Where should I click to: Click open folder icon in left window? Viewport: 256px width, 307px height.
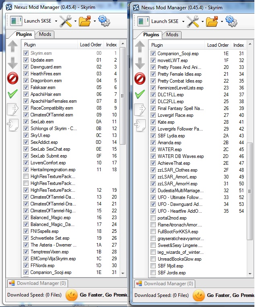coord(85,21)
